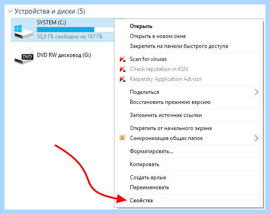Click the SYSTEM (C:) drive name
Image resolution: width=270 pixels, height=214 pixels.
tap(51, 23)
